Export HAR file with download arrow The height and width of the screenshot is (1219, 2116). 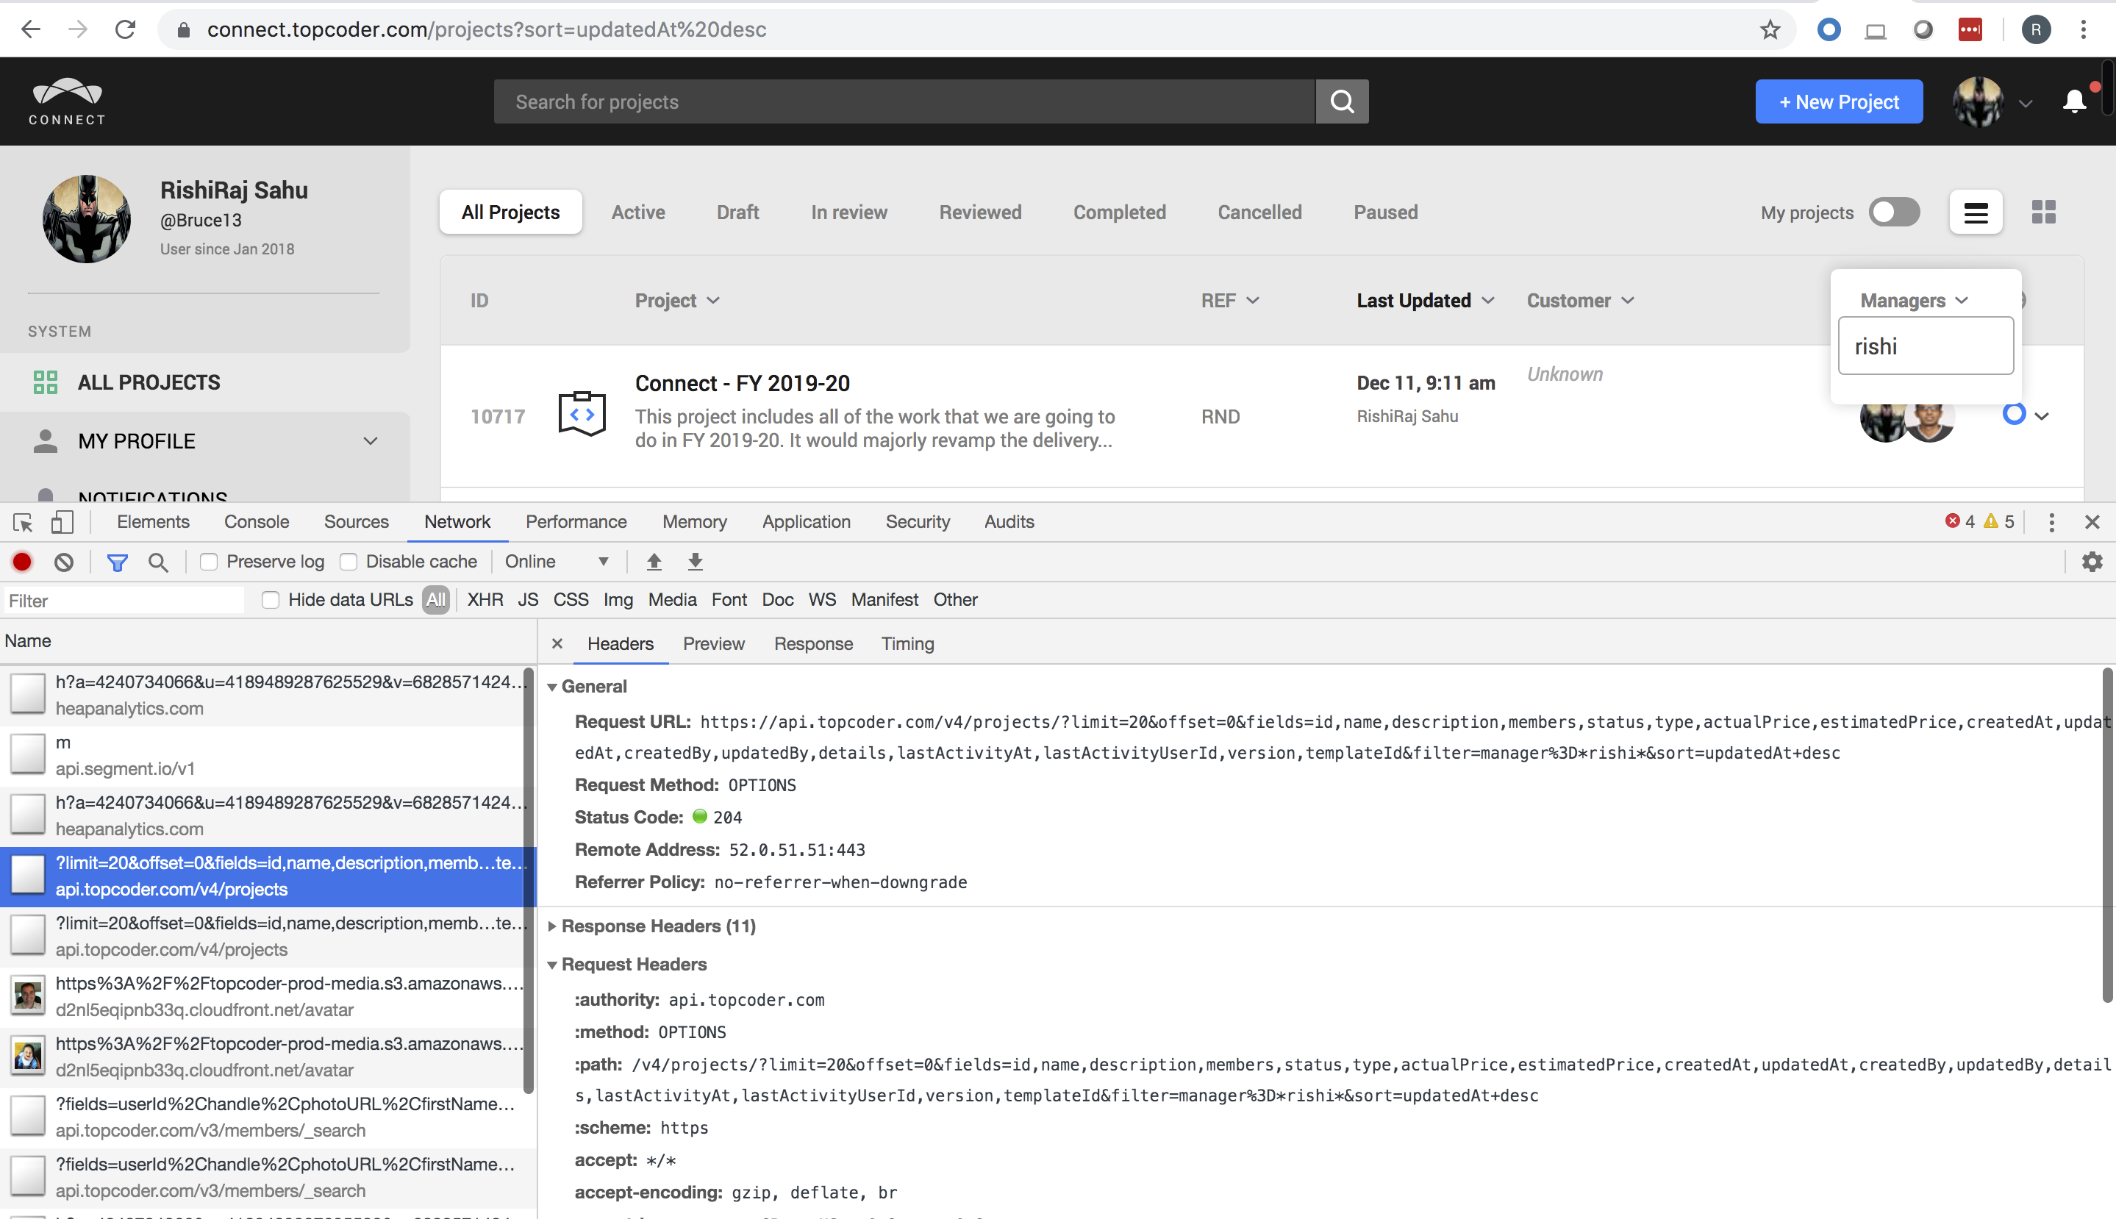(x=695, y=562)
